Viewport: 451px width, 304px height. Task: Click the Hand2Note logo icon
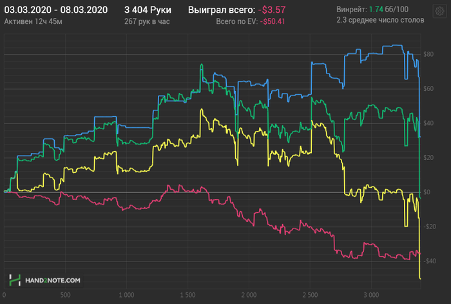pos(15,280)
